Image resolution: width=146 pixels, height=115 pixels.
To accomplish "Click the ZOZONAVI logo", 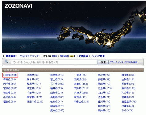I will click(19, 6).
